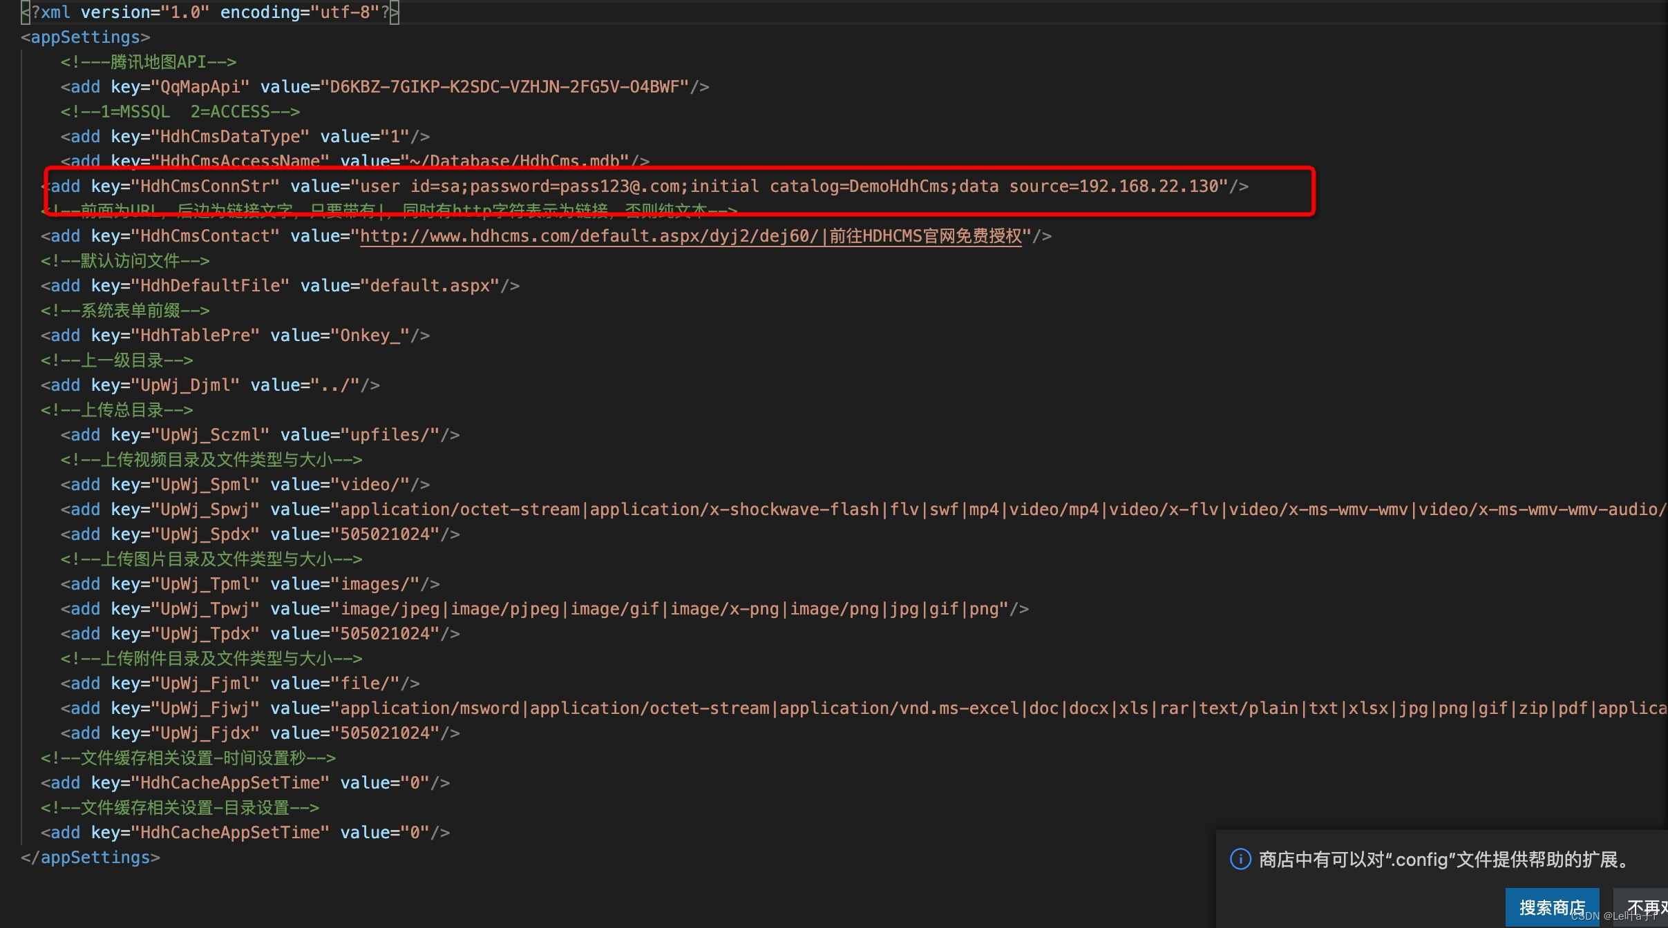
Task: Click the UpWj_Djml key line
Action: click(x=210, y=385)
